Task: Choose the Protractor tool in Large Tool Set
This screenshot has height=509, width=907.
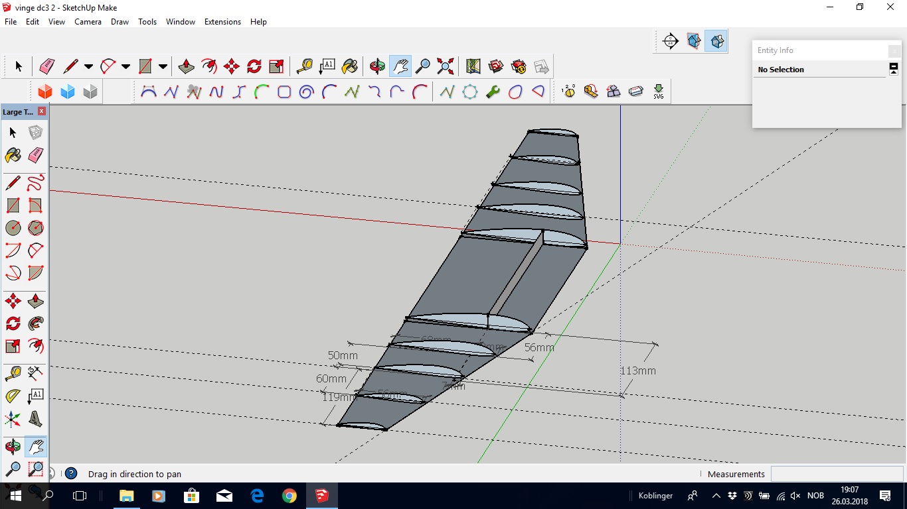Action: point(13,396)
